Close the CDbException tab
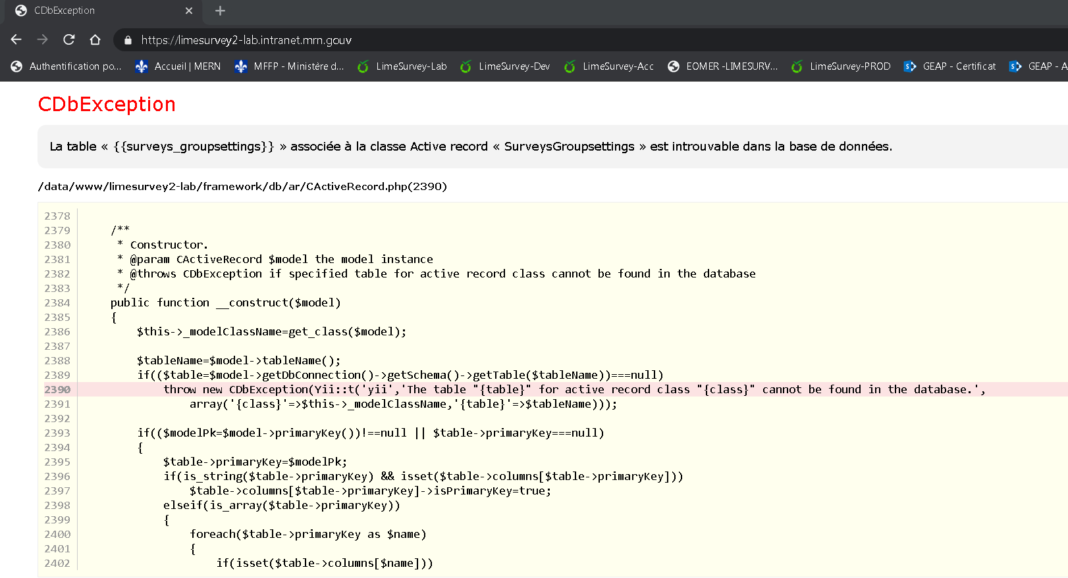The image size is (1068, 578). tap(189, 11)
